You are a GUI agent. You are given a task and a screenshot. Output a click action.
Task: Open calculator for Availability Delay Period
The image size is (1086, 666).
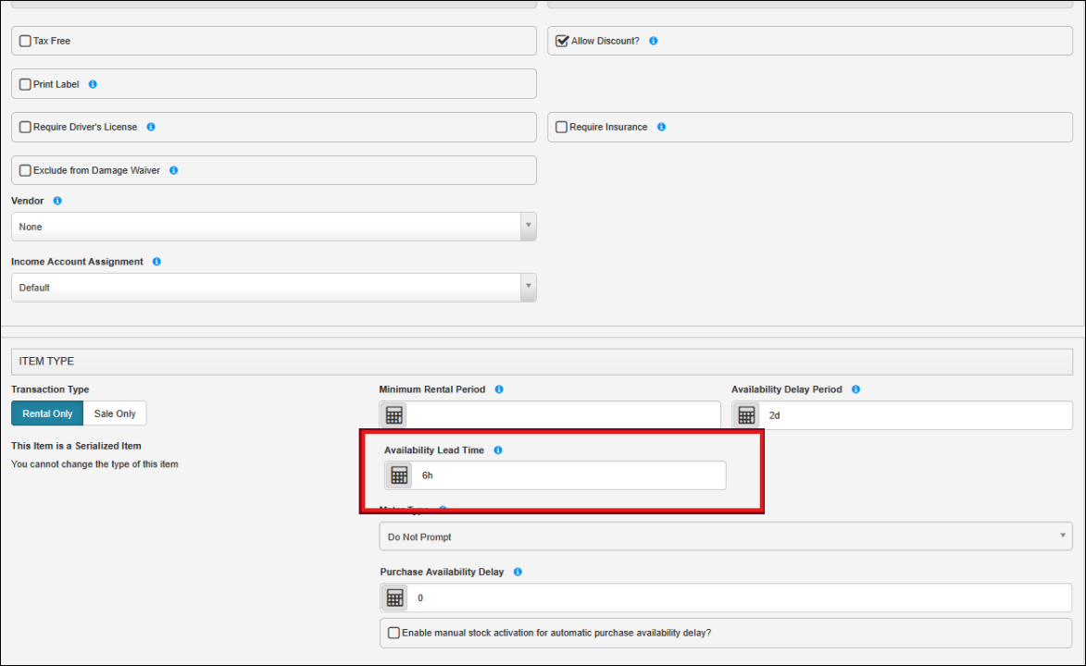point(746,415)
